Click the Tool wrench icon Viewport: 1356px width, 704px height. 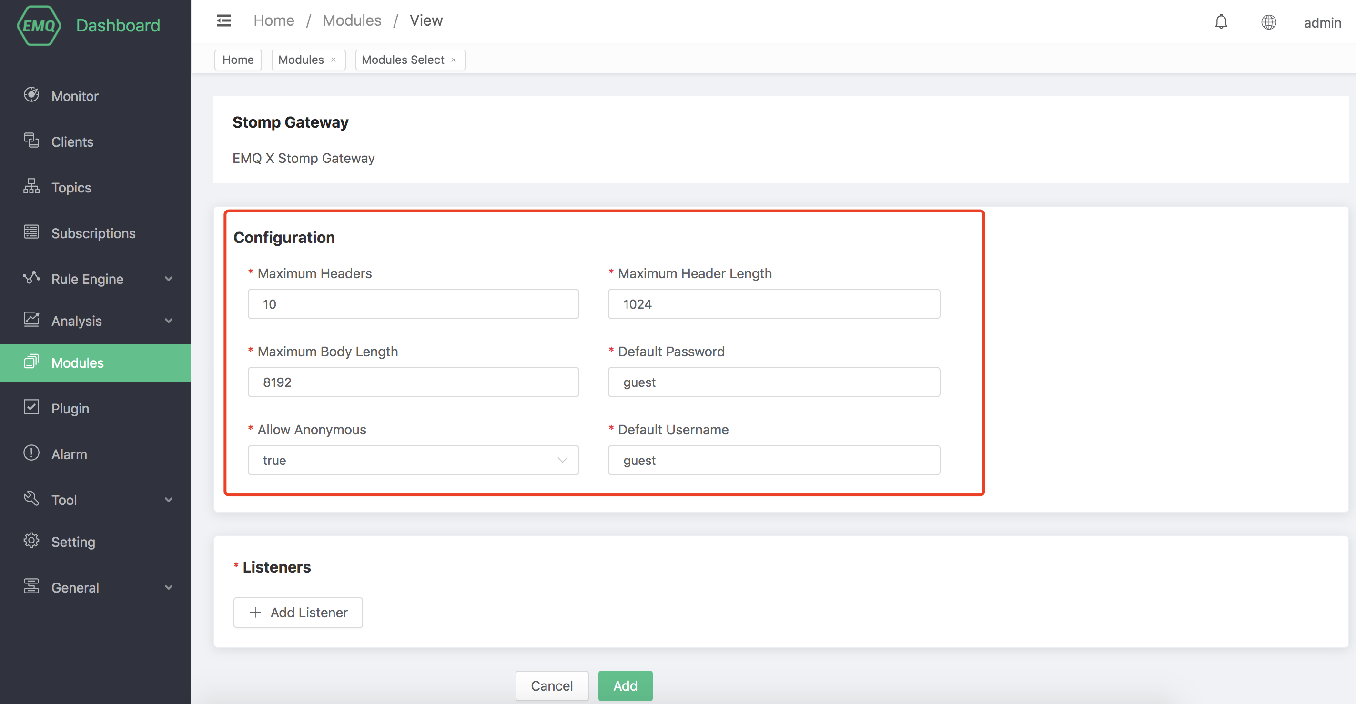click(x=31, y=498)
